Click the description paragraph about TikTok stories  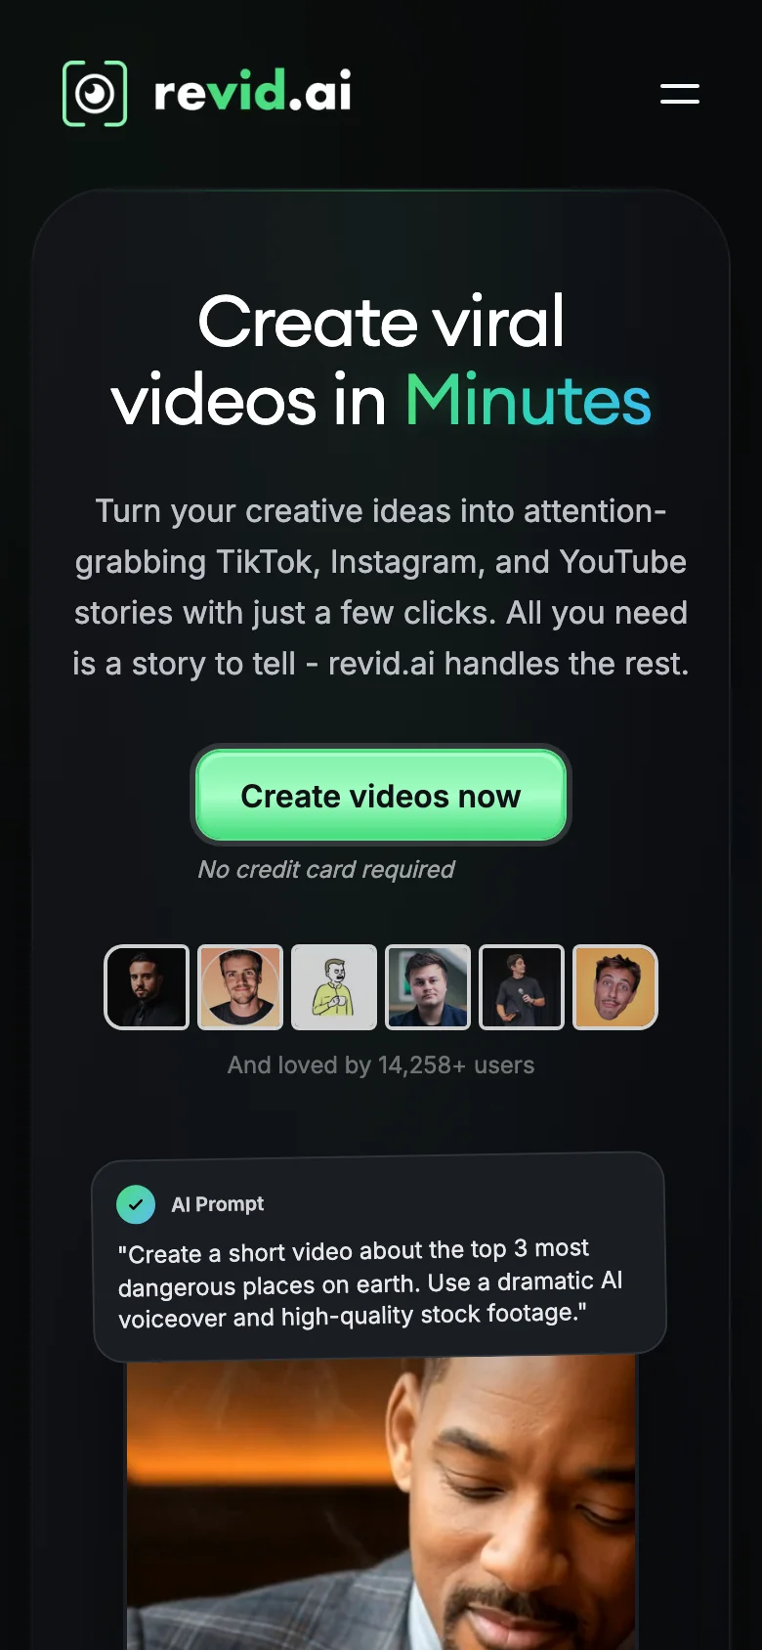coord(381,586)
